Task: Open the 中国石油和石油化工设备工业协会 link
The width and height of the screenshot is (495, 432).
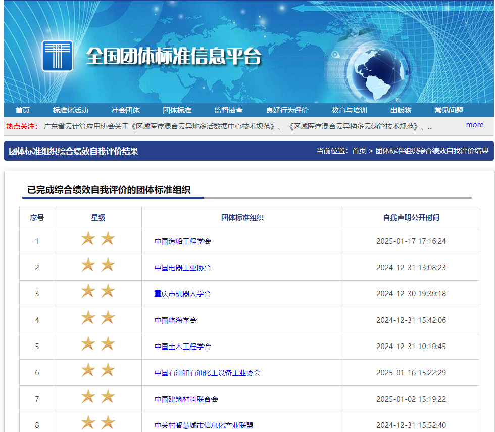Action: pyautogui.click(x=208, y=372)
